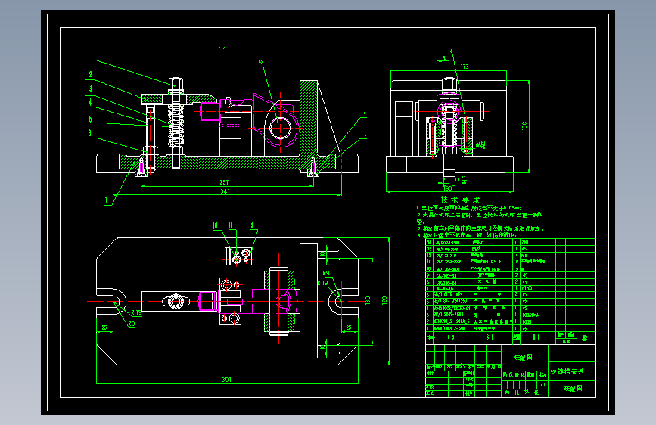This screenshot has height=425, width=656.
Task: Click the 技术要求 heading
Action: point(460,200)
